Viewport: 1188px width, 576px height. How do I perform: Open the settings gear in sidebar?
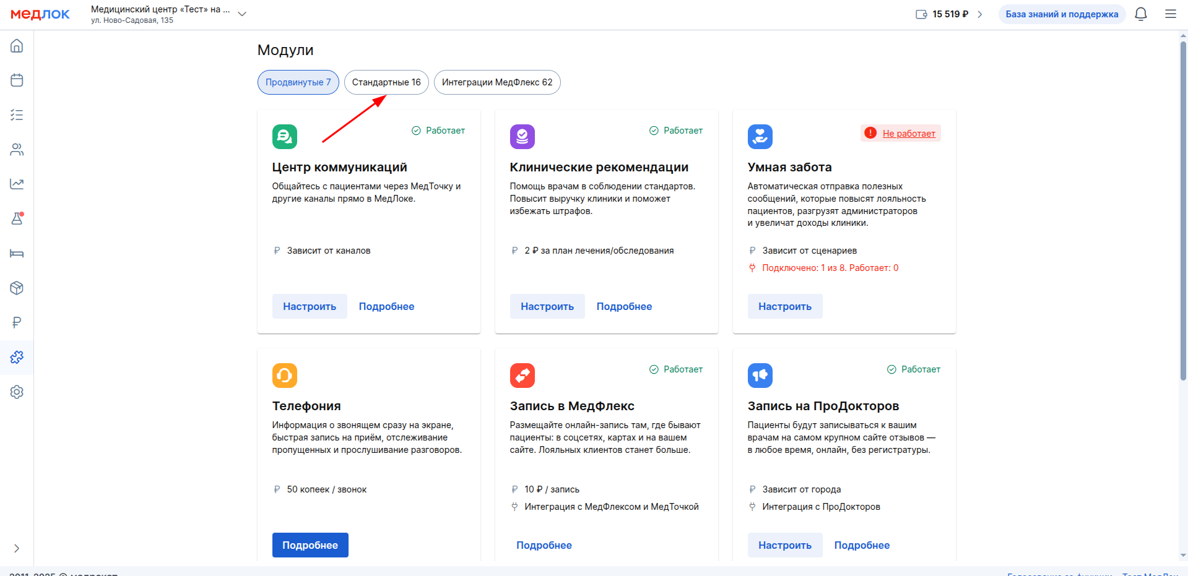17,392
